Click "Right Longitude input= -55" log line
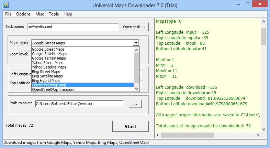This screenshot has height=148, width=270. 182,38
